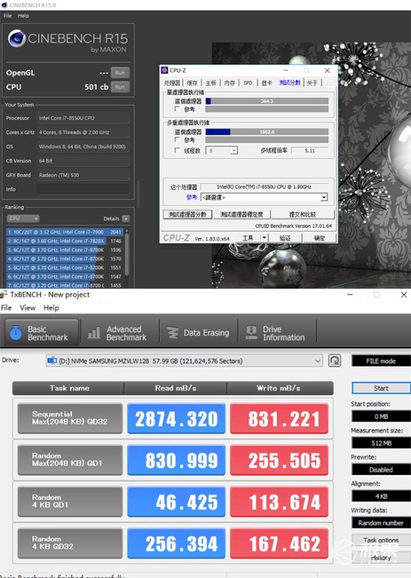This screenshot has height=578, width=411.
Task: Switch to 处理器 tab in CPU-Z
Action: [172, 83]
